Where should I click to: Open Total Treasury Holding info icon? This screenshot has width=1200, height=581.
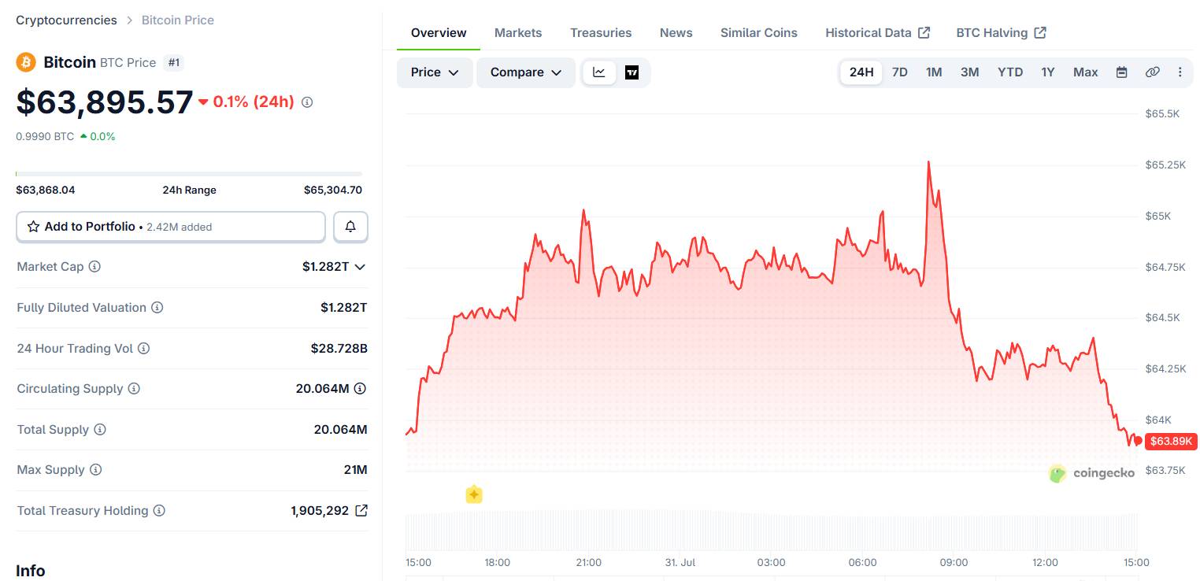pos(159,511)
